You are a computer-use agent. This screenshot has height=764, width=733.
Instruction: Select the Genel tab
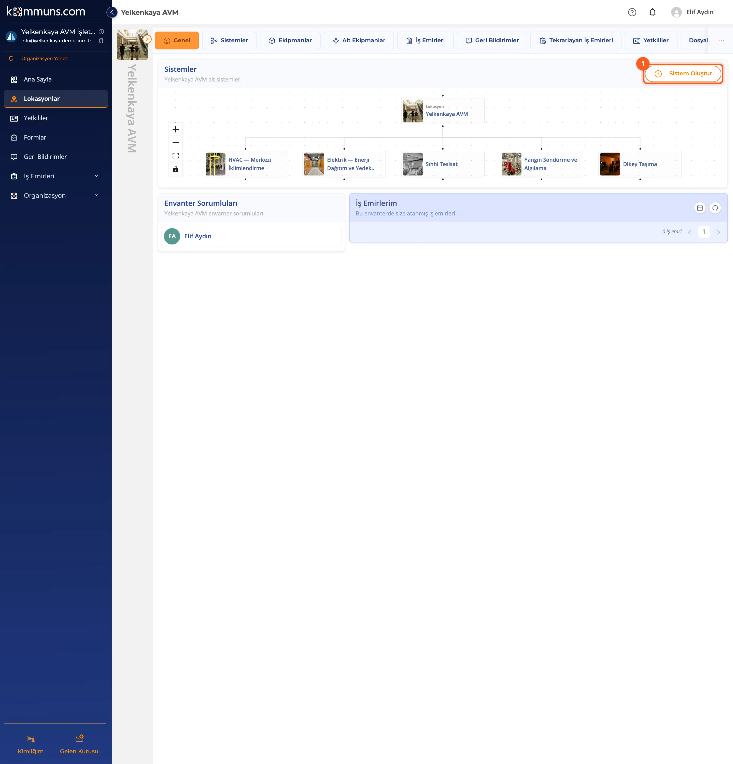tap(177, 40)
